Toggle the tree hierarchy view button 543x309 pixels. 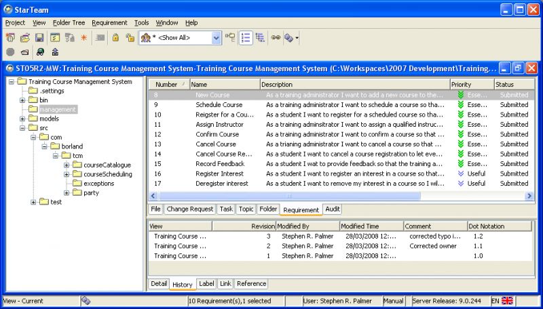pyautogui.click(x=260, y=38)
